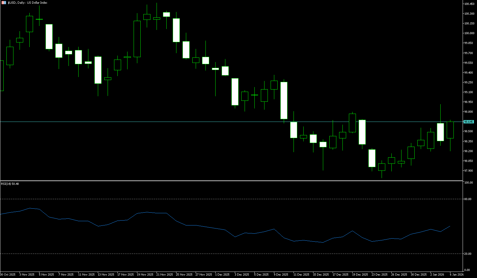Screen dimensions: 477x278
Task: Click the 80.00 label on RSI scale
Action: [x=468, y=199]
